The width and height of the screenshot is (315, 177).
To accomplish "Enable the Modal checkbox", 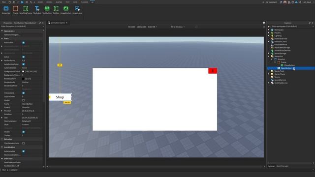I will point(24,100).
